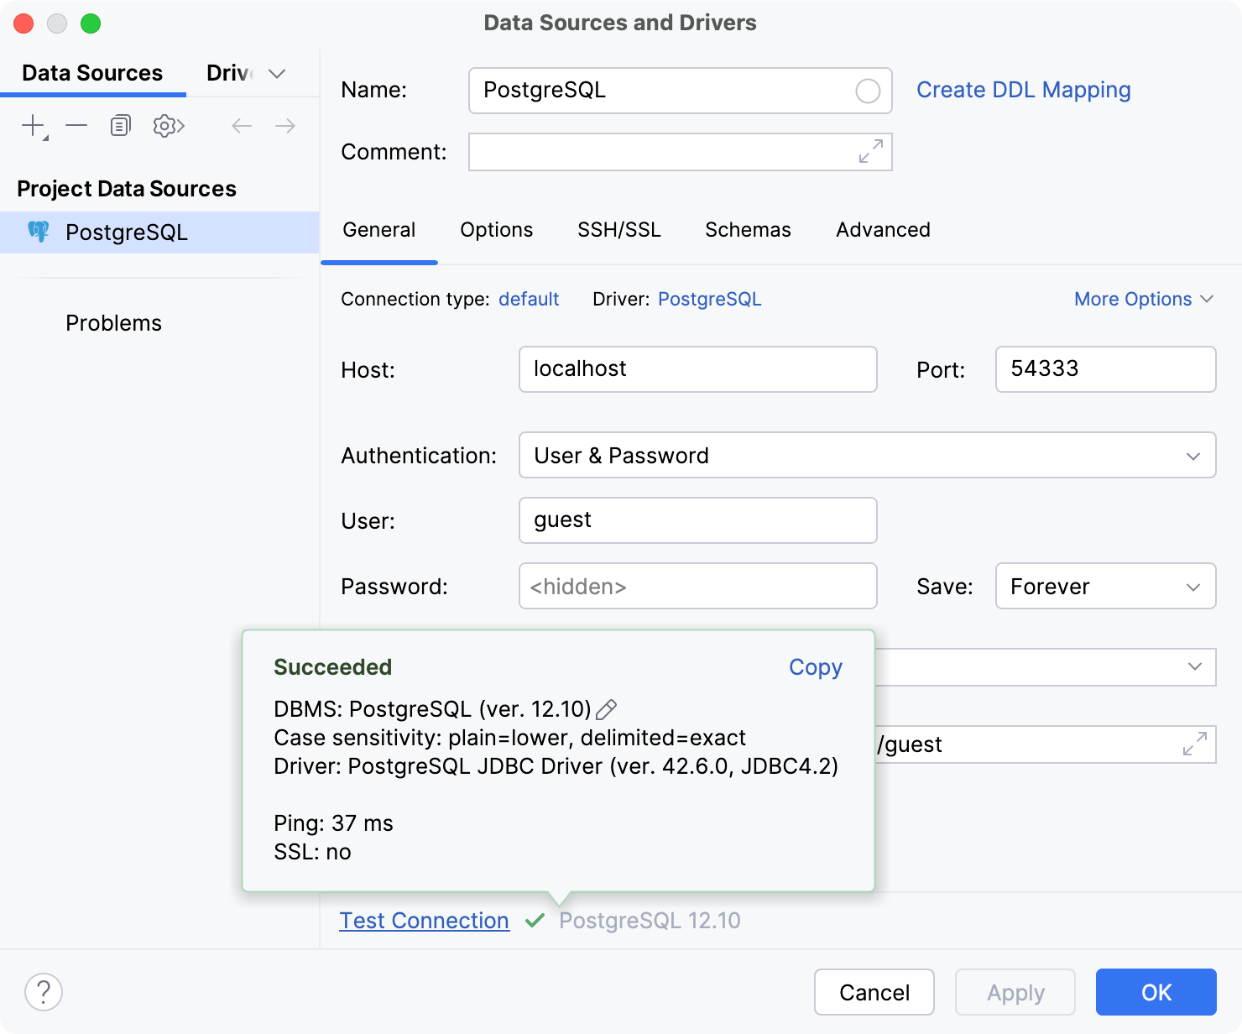1242x1034 pixels.
Task: Open the Schemas tab
Action: (x=748, y=230)
